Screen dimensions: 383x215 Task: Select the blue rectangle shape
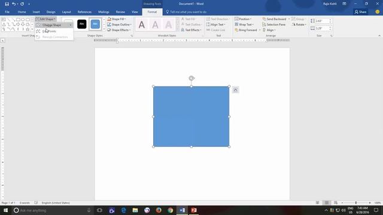[191, 116]
